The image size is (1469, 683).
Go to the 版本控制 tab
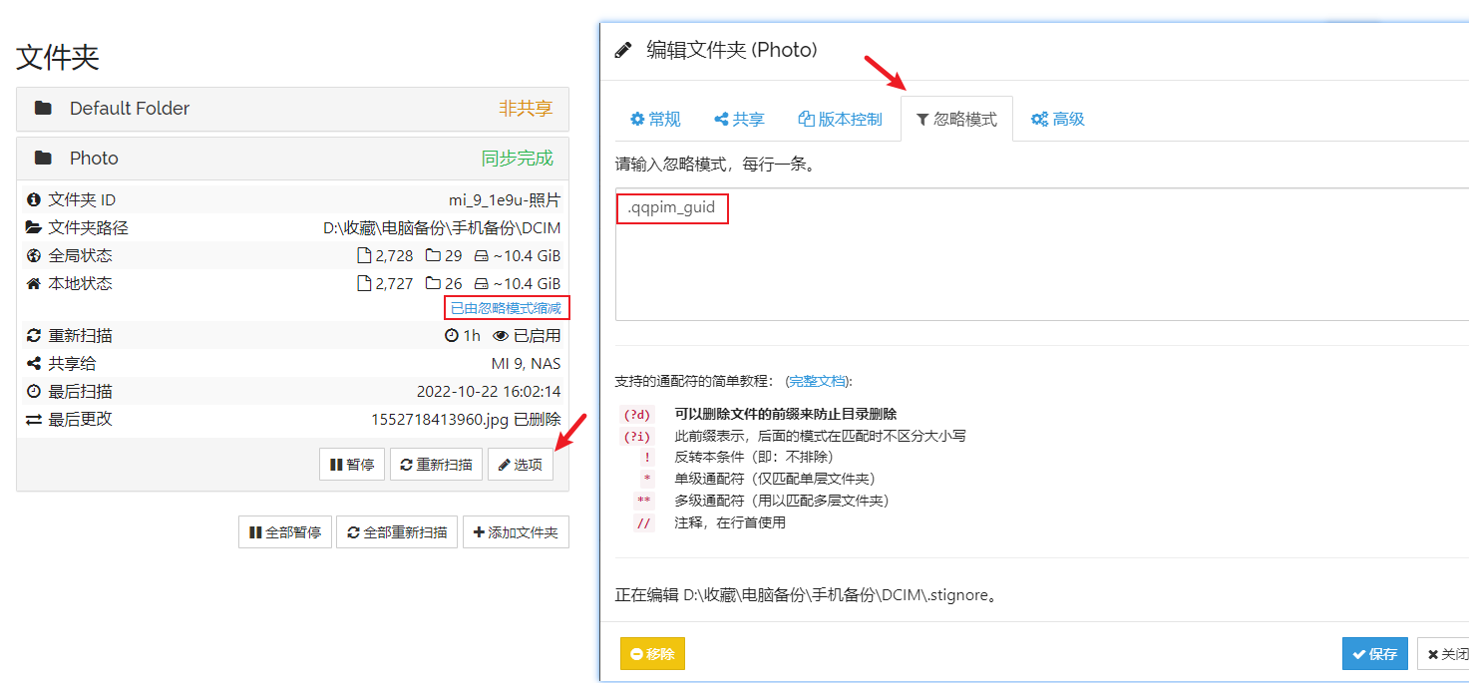point(840,120)
